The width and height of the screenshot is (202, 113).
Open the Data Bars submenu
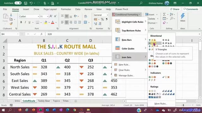(130, 40)
